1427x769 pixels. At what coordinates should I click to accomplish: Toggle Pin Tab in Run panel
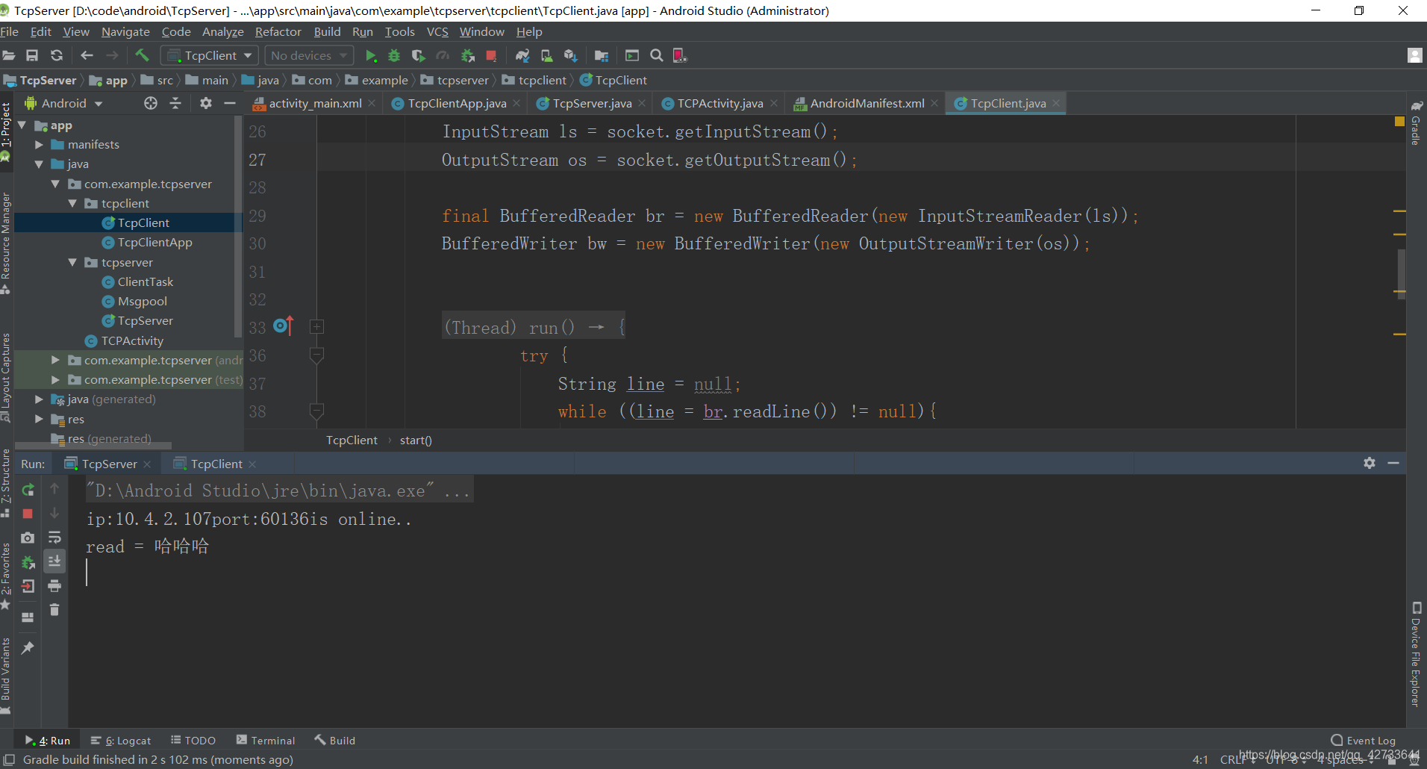coord(28,648)
